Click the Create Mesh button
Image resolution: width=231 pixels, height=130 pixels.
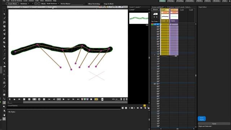point(12,4)
